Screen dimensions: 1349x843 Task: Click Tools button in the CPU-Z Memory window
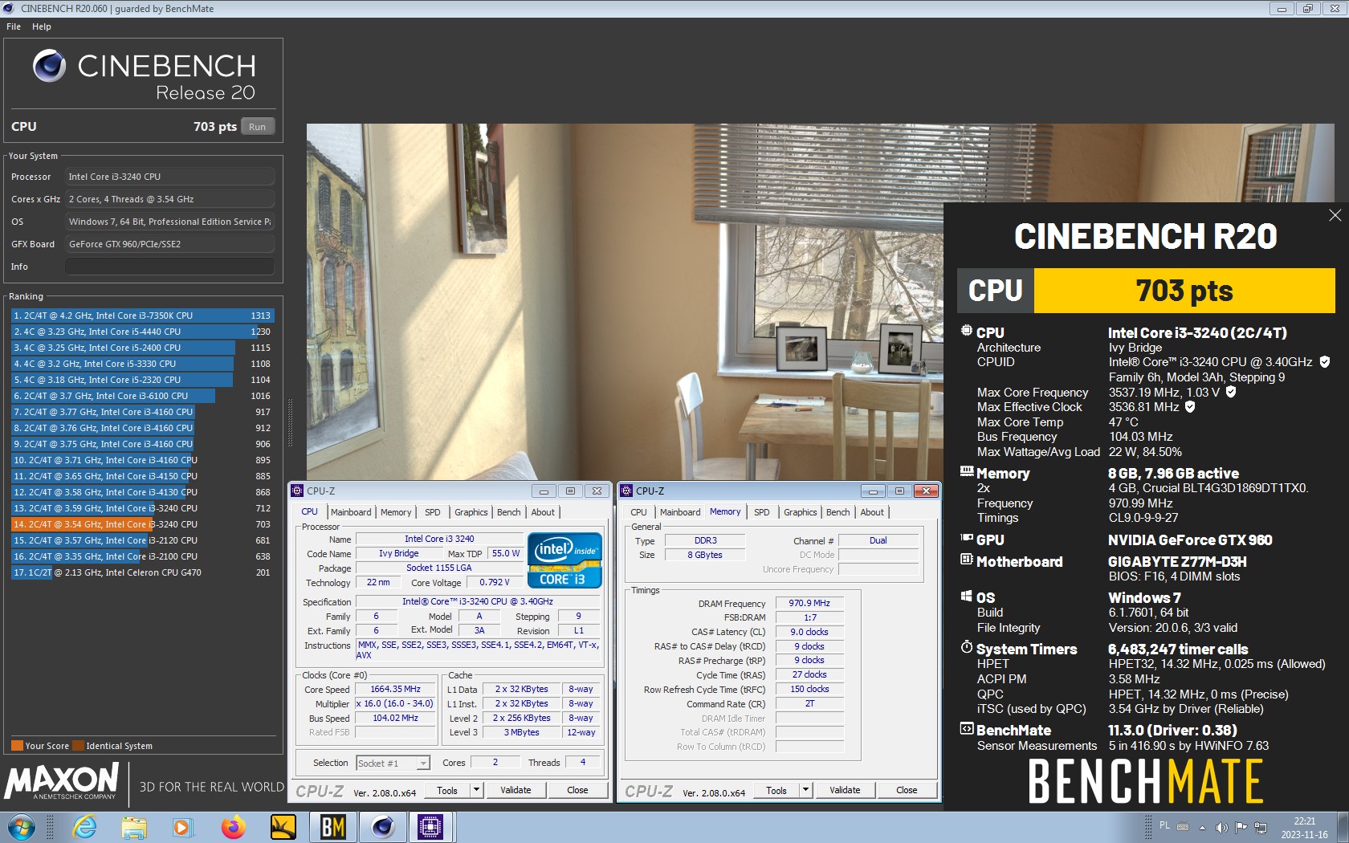tap(776, 790)
